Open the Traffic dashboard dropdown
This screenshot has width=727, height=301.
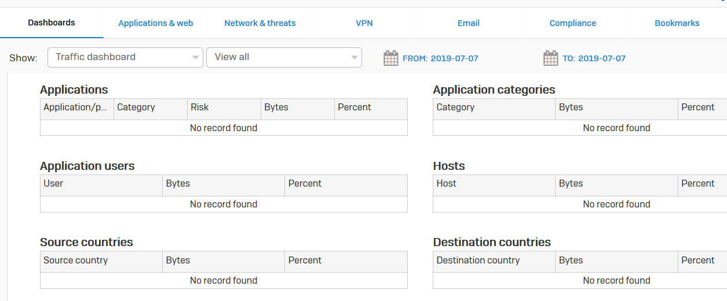click(x=125, y=57)
